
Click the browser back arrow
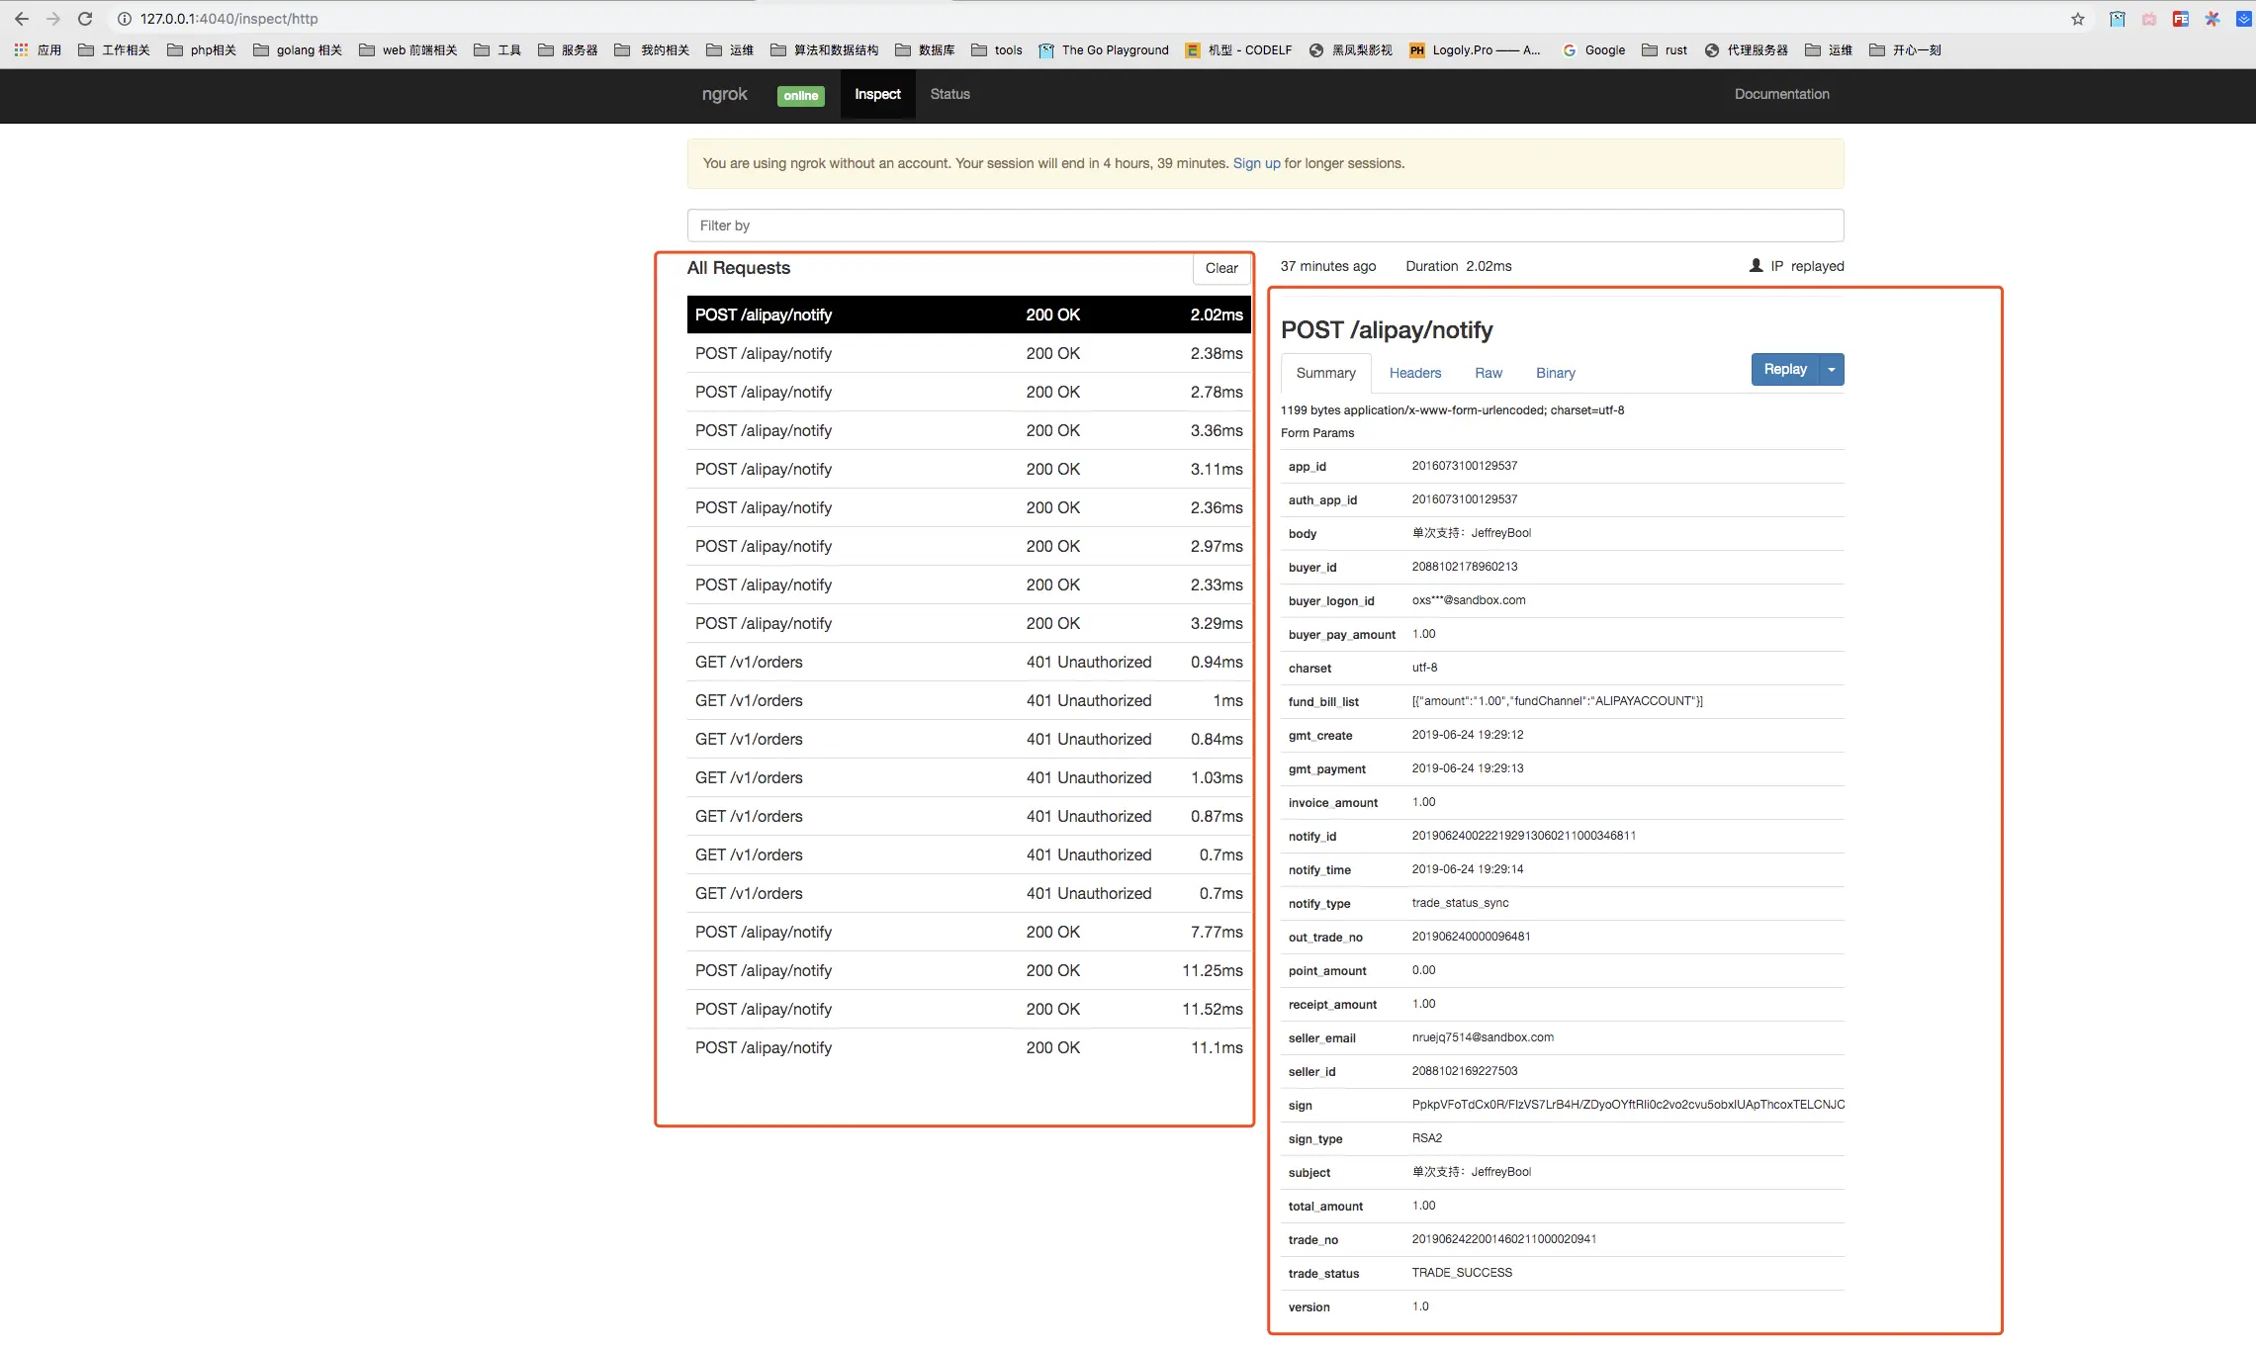coord(22,19)
